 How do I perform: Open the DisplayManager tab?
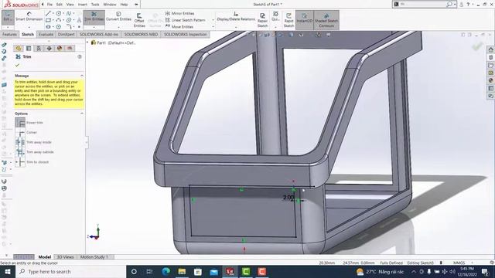[60, 48]
